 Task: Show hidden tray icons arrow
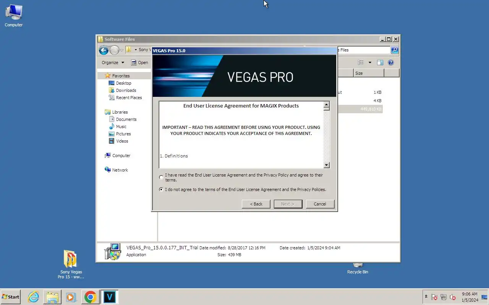[426, 297]
